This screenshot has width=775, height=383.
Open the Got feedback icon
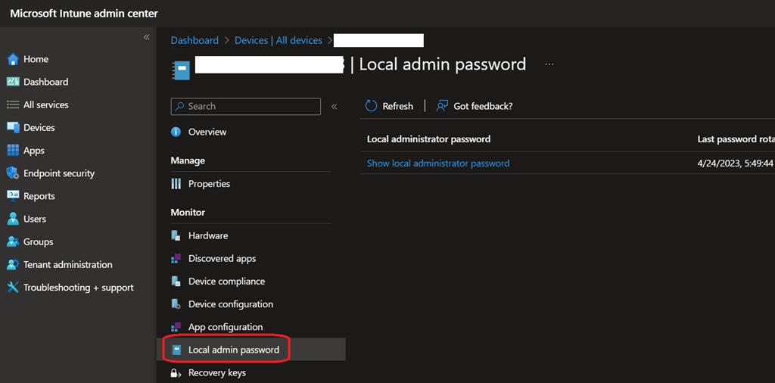click(442, 106)
